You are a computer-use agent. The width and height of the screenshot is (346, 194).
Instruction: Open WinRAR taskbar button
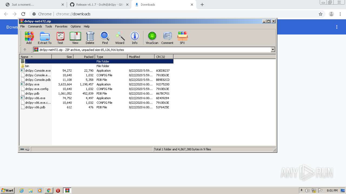pyautogui.click(x=67, y=190)
